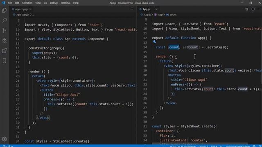
Task: Close the App copy.js tab
Action: click(x=30, y=9)
